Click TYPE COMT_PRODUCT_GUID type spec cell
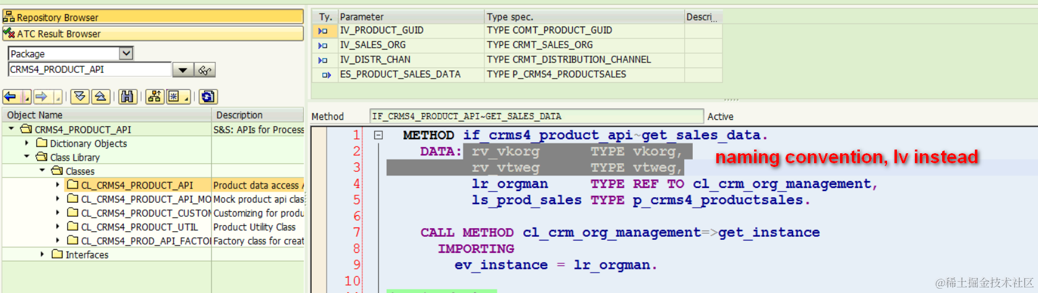 click(x=585, y=30)
